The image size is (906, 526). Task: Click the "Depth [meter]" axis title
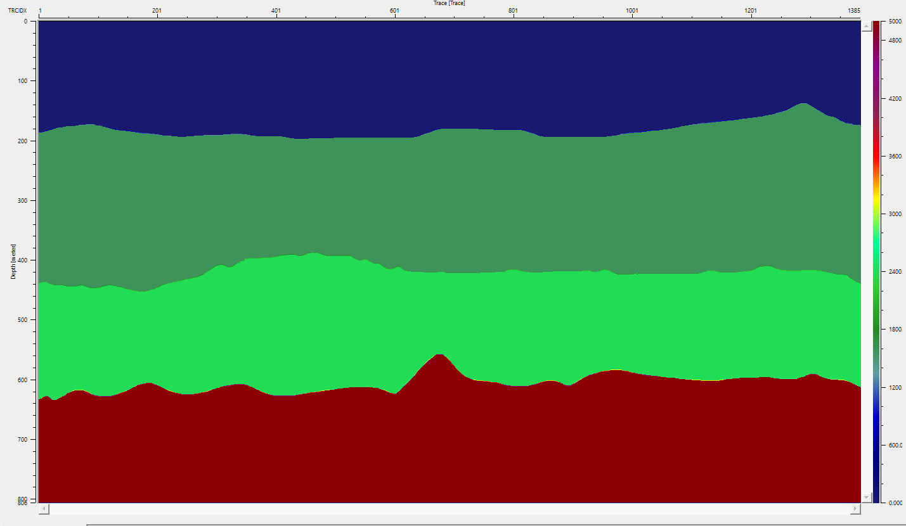tap(12, 261)
